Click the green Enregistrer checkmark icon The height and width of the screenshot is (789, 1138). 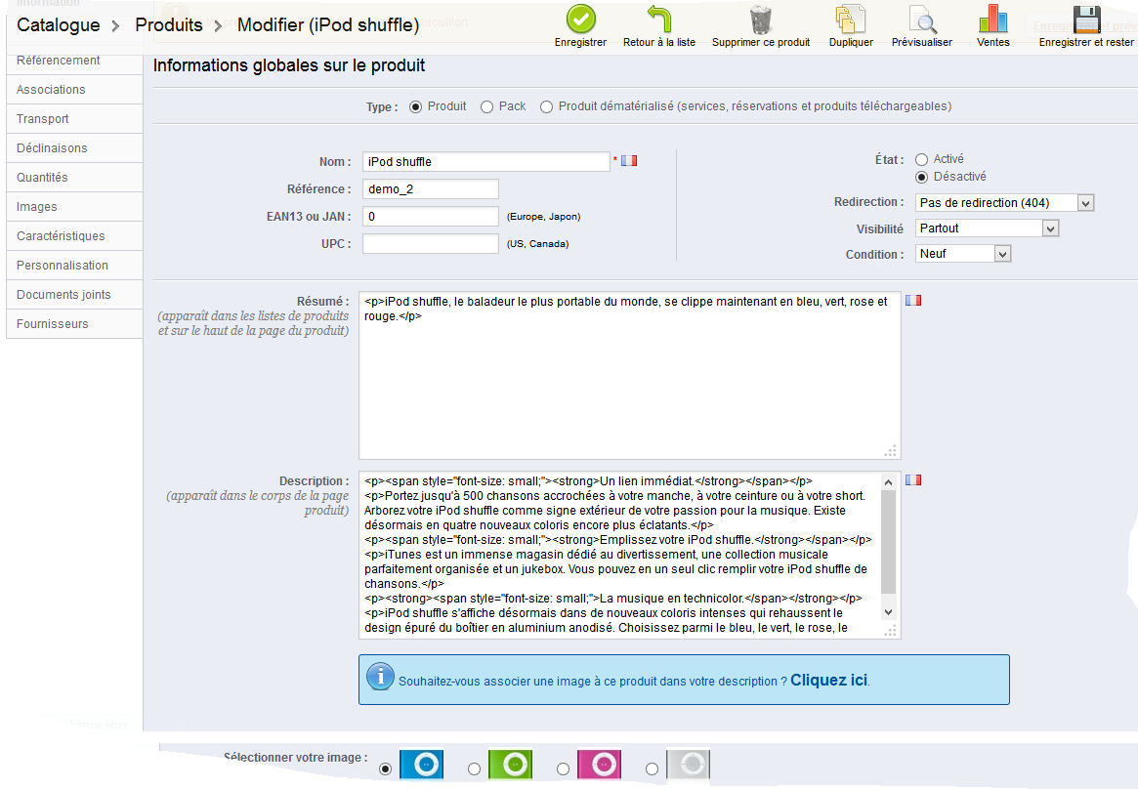click(x=580, y=19)
